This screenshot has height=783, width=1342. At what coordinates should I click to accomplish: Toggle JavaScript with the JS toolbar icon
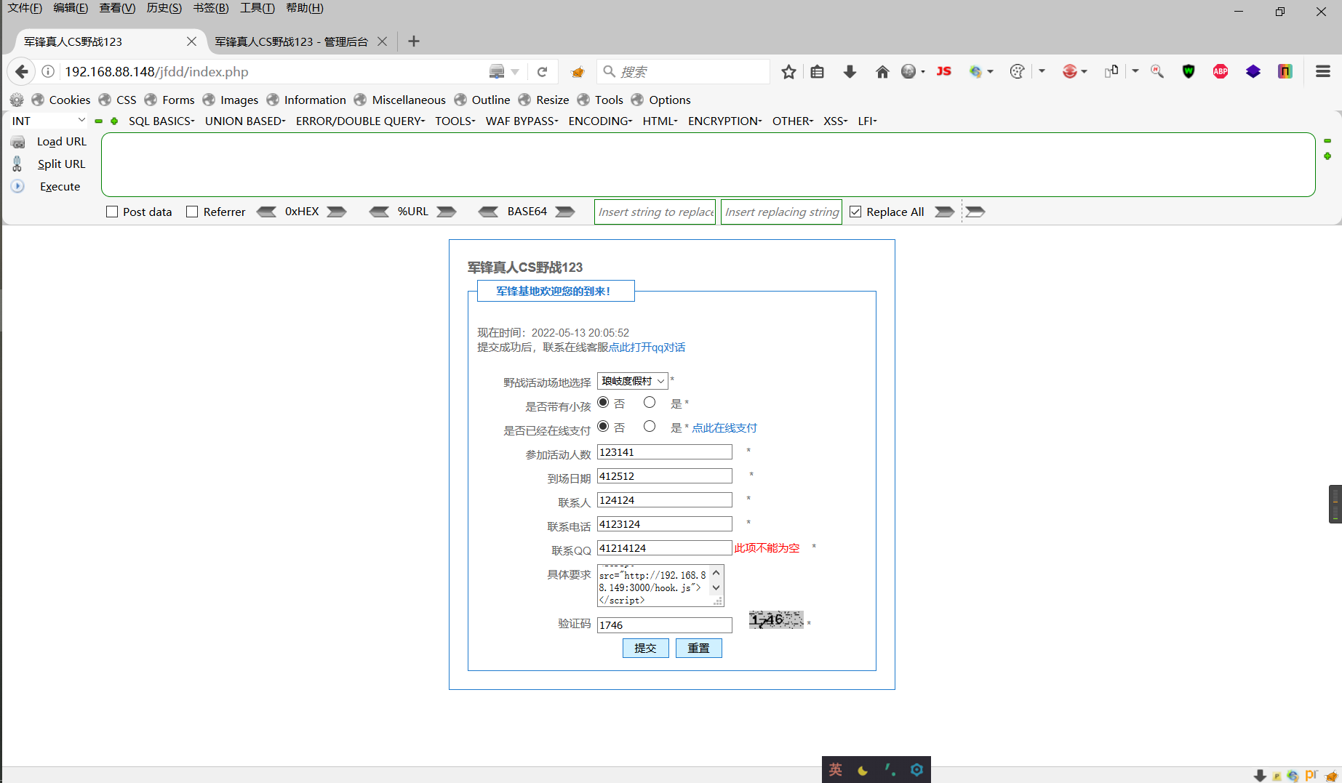(943, 71)
